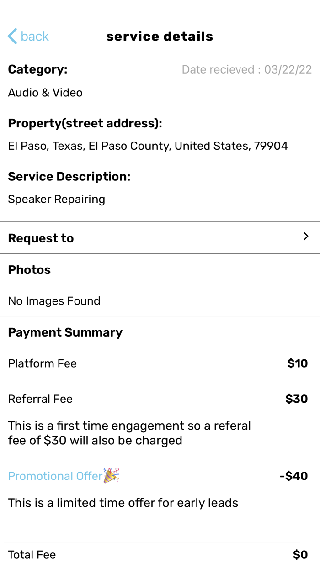Tap the Speaker Repairing description
Viewport: 320px width, 568px height.
(56, 199)
